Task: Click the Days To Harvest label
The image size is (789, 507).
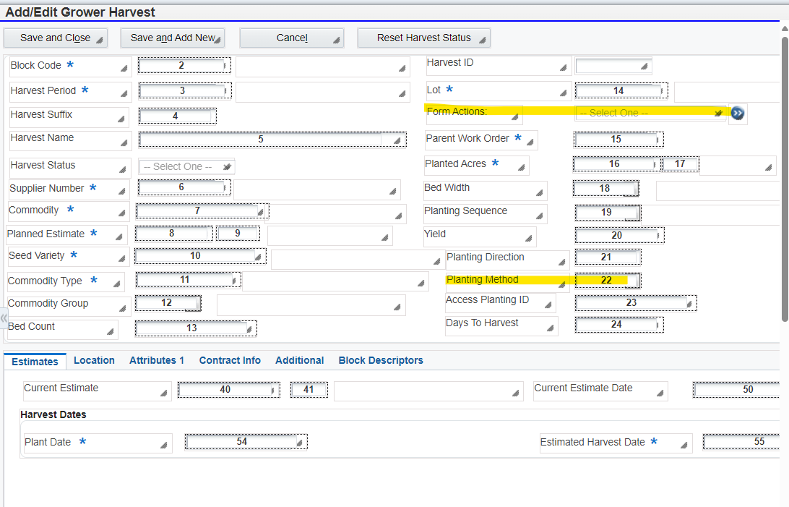Action: click(x=482, y=323)
